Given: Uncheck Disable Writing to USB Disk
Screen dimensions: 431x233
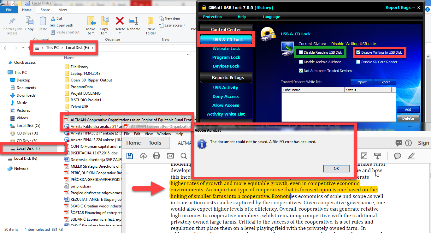Looking at the screenshot, I should click(358, 52).
